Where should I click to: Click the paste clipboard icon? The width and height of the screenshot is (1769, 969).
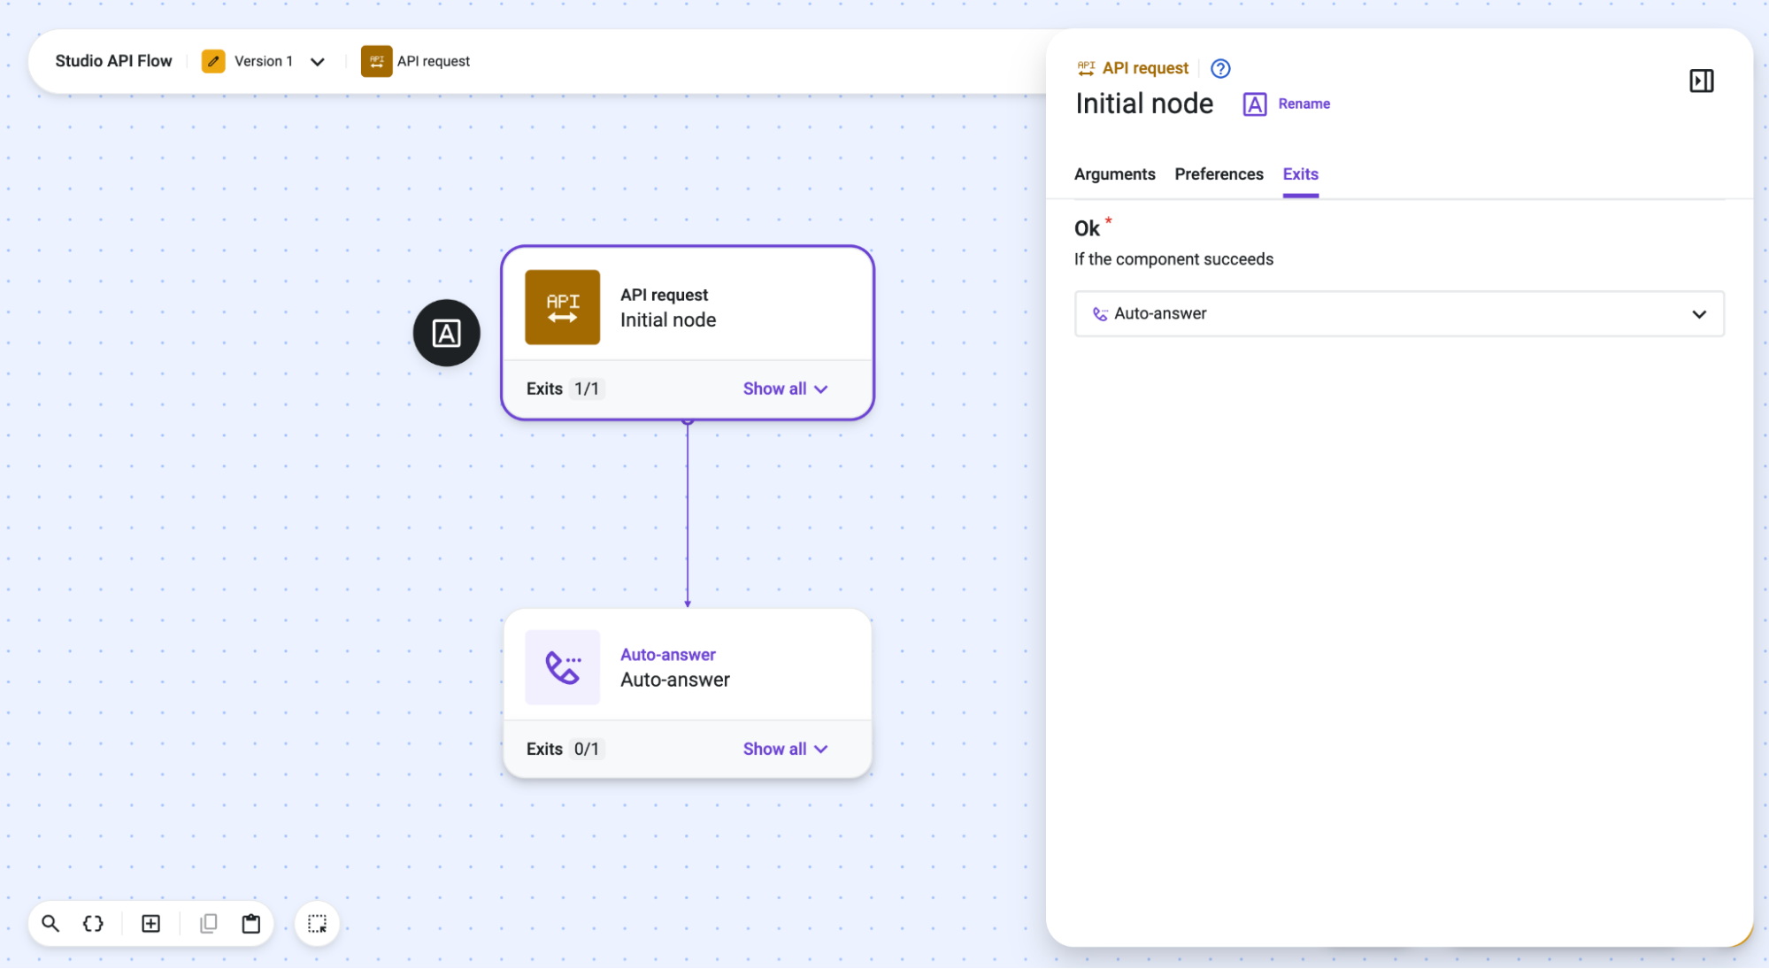click(251, 924)
